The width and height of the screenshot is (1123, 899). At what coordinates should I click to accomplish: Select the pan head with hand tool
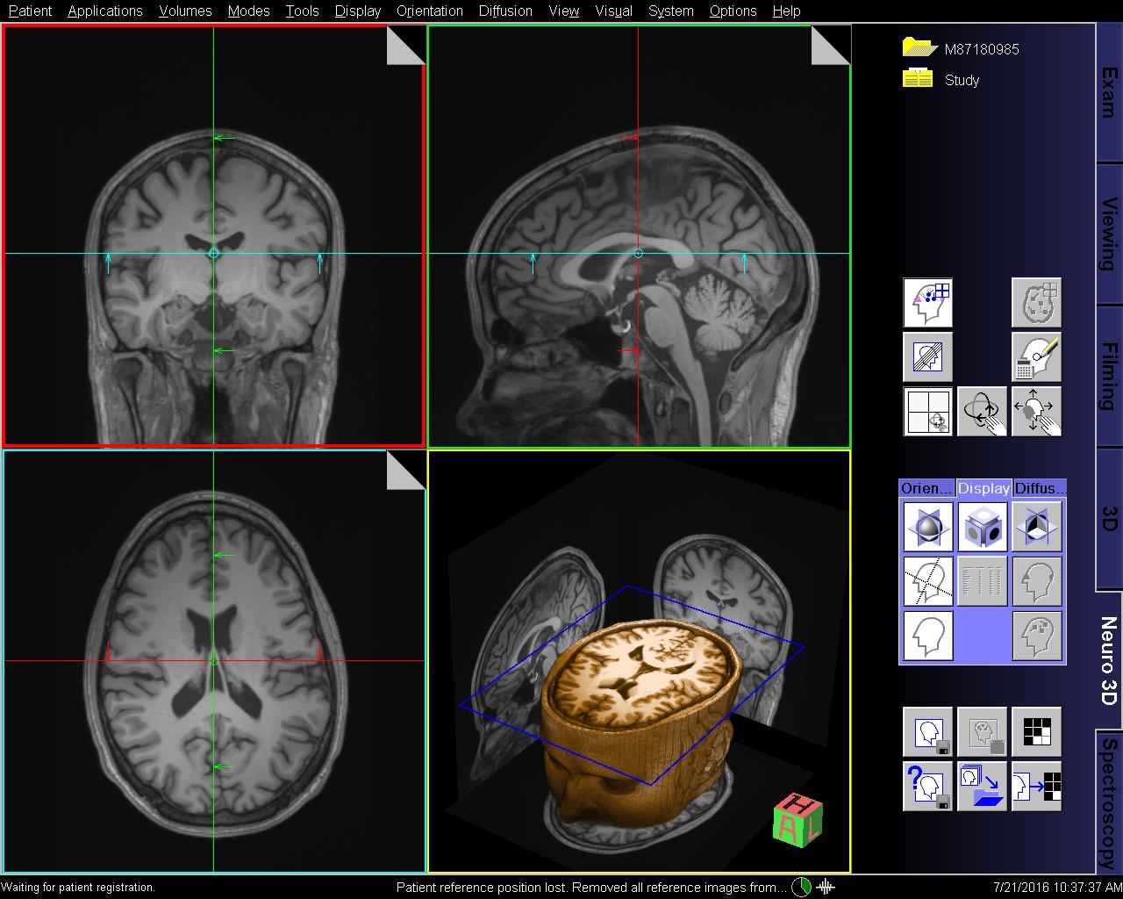point(1036,412)
